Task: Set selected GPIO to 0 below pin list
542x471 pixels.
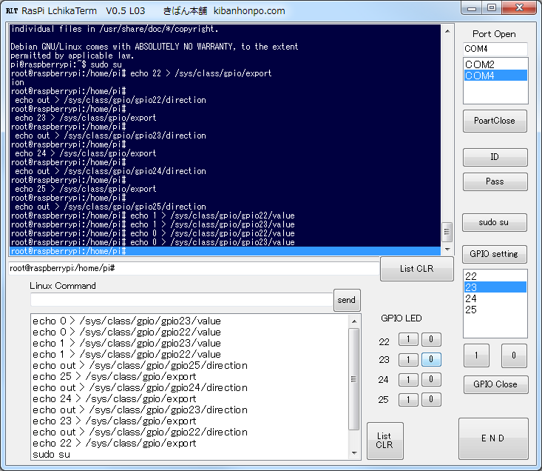Action: pos(514,355)
